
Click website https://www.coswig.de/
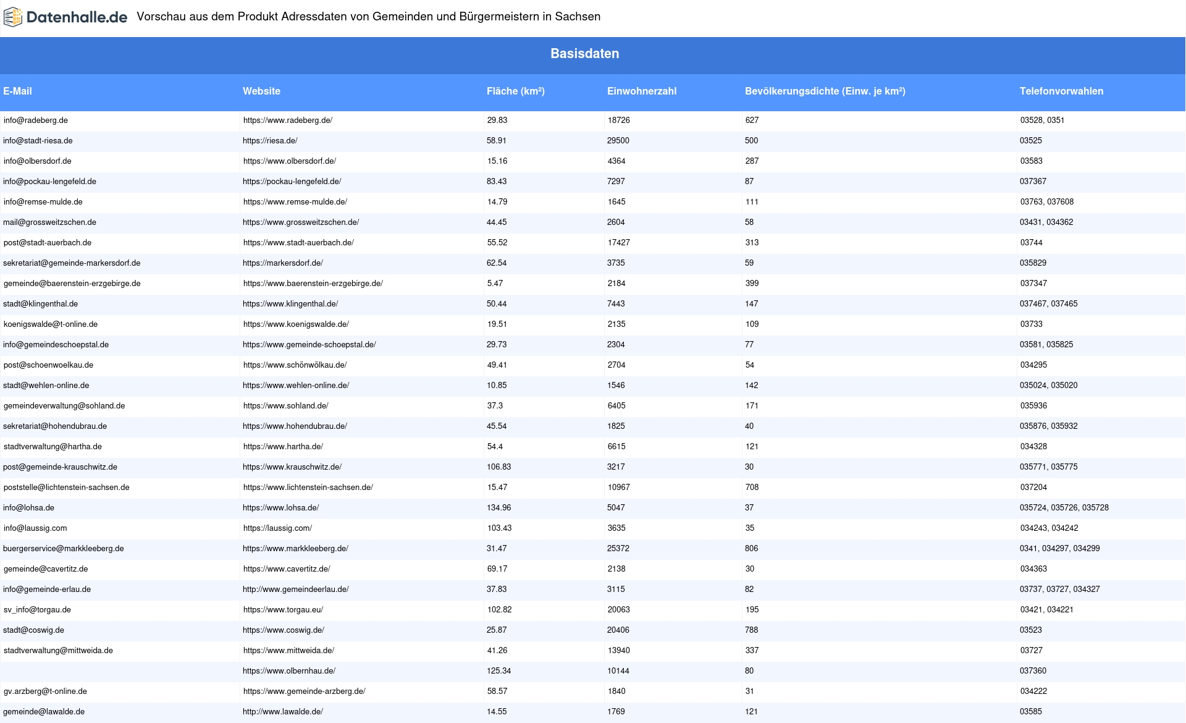(284, 630)
